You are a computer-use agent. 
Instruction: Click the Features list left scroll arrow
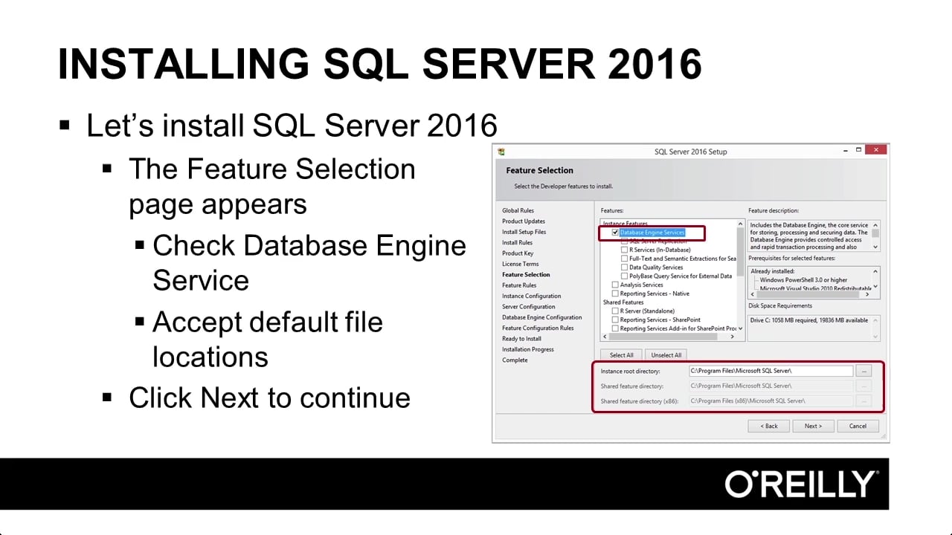(605, 337)
